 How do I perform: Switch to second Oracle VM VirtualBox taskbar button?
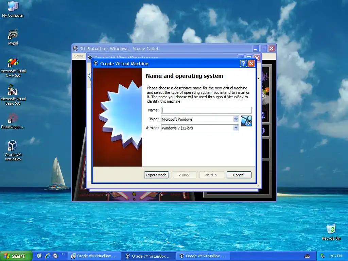149,256
